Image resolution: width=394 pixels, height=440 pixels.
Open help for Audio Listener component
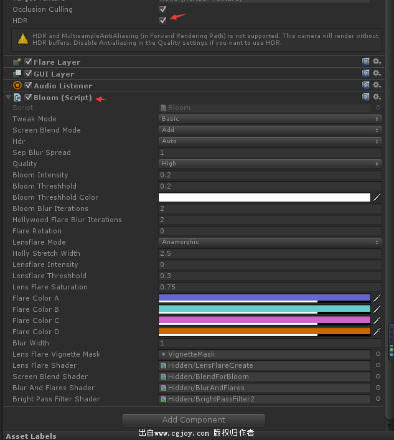pos(365,85)
